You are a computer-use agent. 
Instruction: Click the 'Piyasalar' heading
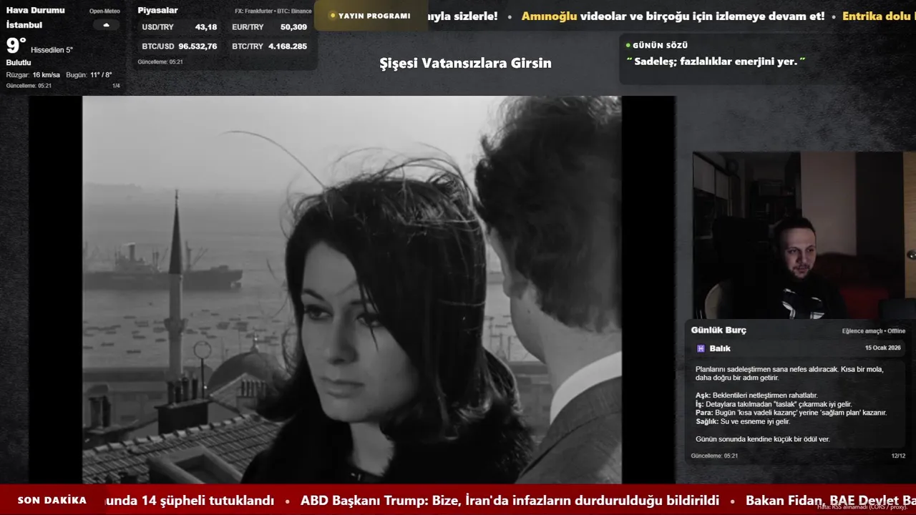[157, 10]
